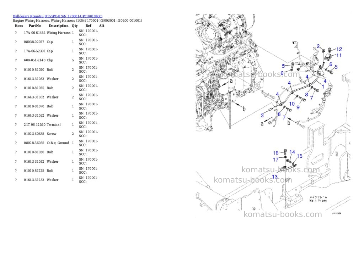The width and height of the screenshot is (364, 257).
Task: Select part number 600-051-2140
Action: 34,60
